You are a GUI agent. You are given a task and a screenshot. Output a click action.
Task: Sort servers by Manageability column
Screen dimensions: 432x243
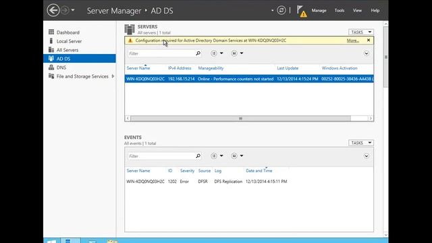(211, 68)
